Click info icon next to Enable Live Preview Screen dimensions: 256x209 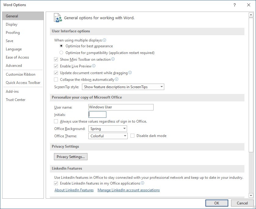coord(94,66)
